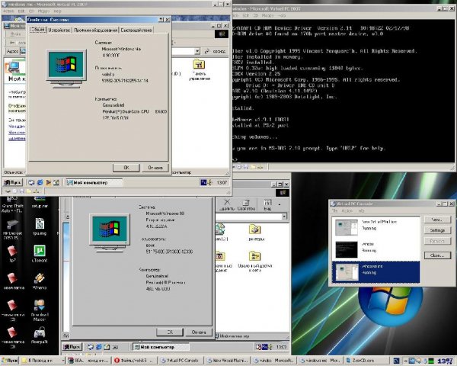Click the DOS console area in windos VPC
Screen dimensions: 457x366
click(x=344, y=91)
